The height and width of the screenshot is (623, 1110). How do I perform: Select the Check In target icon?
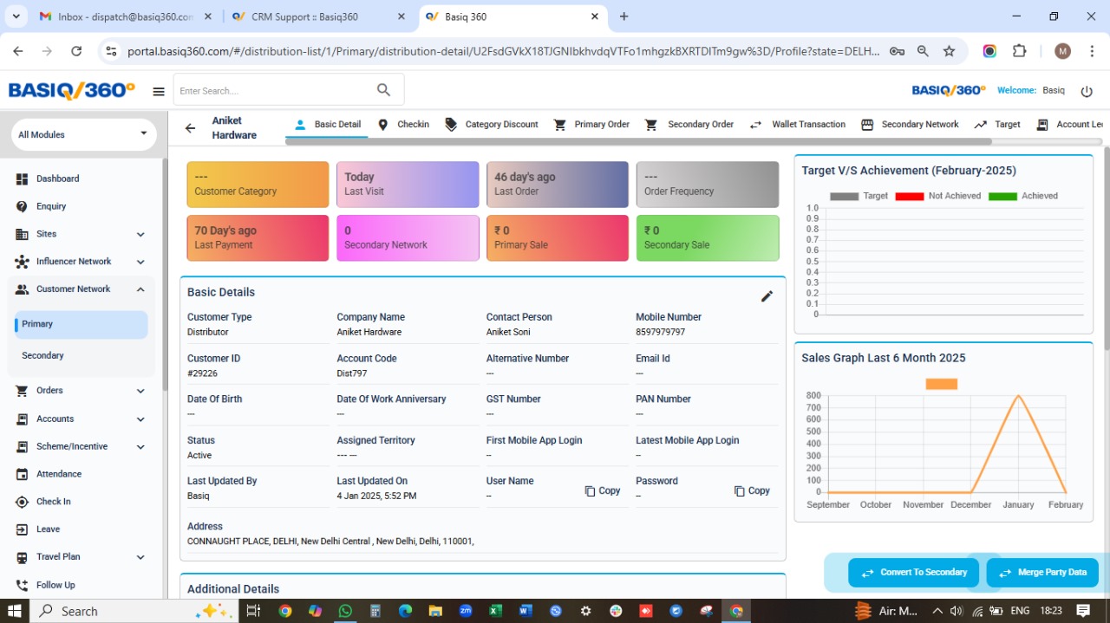(x=21, y=502)
